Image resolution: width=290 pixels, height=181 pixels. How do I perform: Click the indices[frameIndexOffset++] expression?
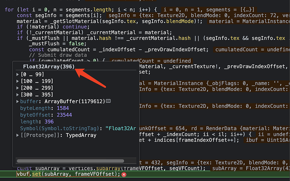pyautogui.click(x=195, y=140)
